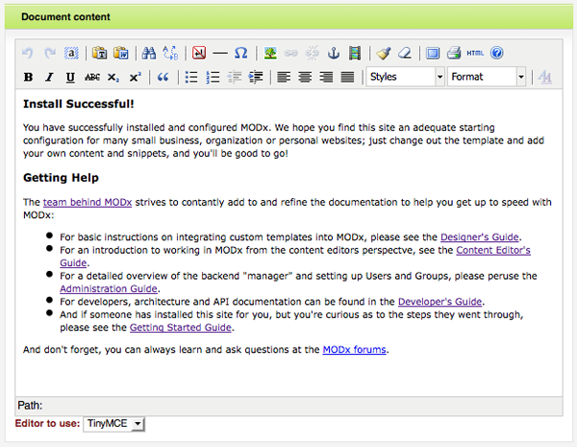
Task: Click the Indent icon
Action: (x=256, y=77)
